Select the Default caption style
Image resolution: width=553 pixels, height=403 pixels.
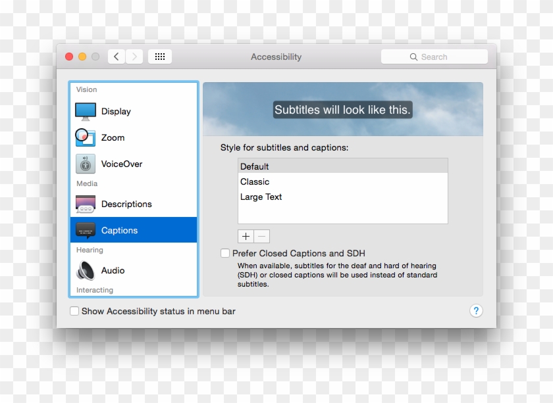[x=343, y=166]
